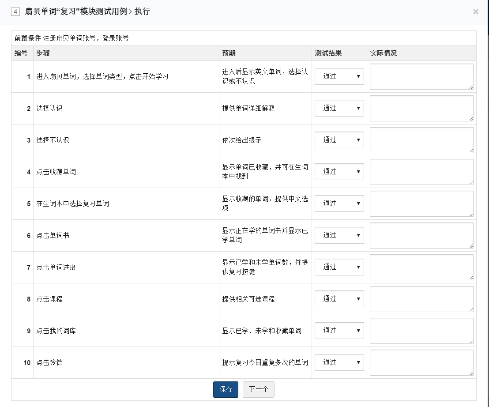This screenshot has width=489, height=407.
Task: Open result dropdown for step 点击我的词库
Action: coord(339,331)
